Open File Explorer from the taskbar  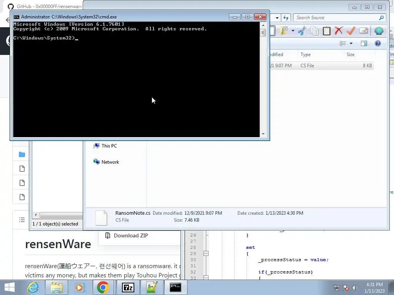(x=56, y=287)
